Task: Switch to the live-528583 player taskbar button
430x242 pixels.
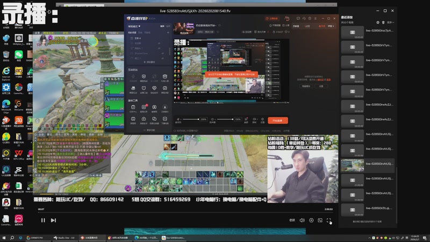Action: (173, 238)
